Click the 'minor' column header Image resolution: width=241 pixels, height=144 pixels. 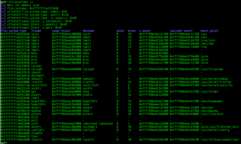click(132, 31)
